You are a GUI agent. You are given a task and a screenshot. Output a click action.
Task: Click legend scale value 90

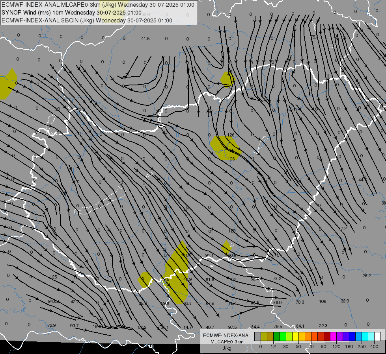323,347
